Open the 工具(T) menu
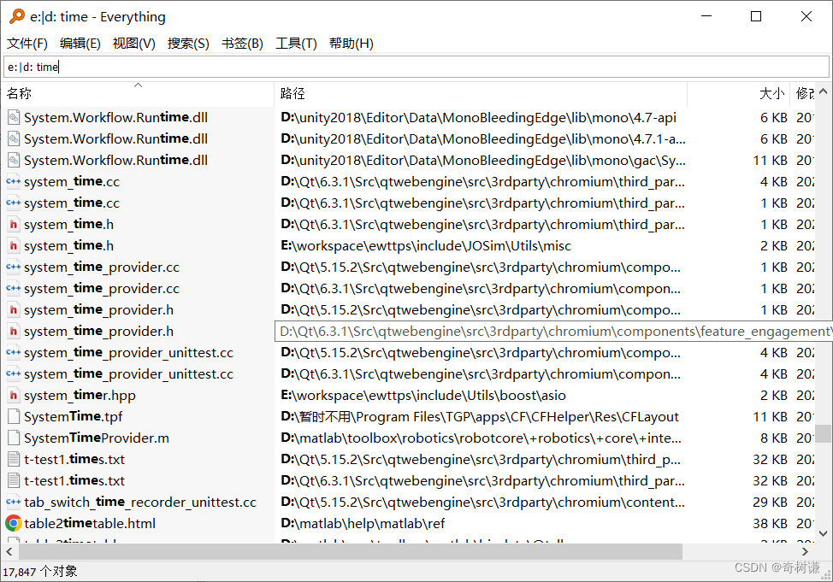Image resolution: width=833 pixels, height=582 pixels. [x=296, y=44]
